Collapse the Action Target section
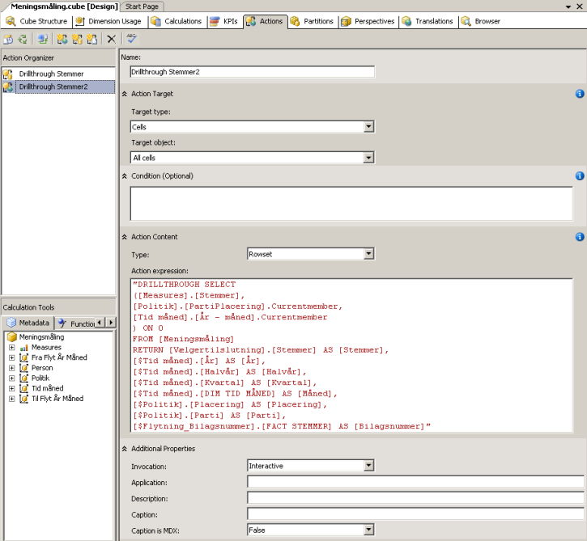Viewport: 587px width, 541px height. [125, 94]
